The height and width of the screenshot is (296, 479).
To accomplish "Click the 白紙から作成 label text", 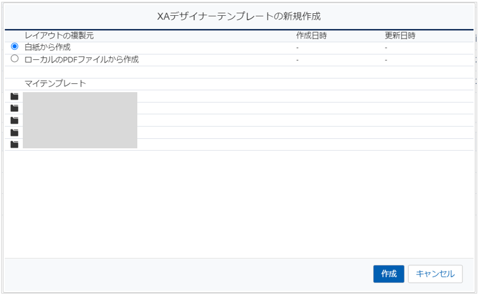I will [47, 47].
